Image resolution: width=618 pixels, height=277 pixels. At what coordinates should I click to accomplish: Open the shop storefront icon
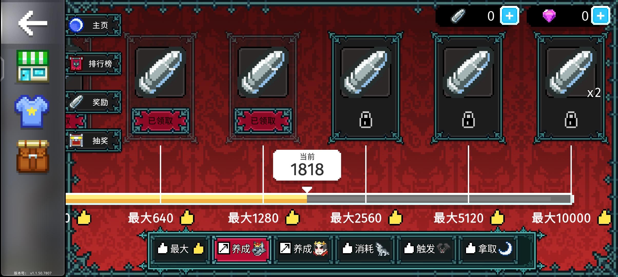(x=33, y=67)
